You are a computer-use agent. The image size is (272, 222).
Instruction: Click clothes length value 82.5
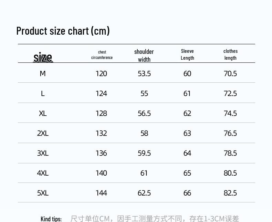[230, 193]
